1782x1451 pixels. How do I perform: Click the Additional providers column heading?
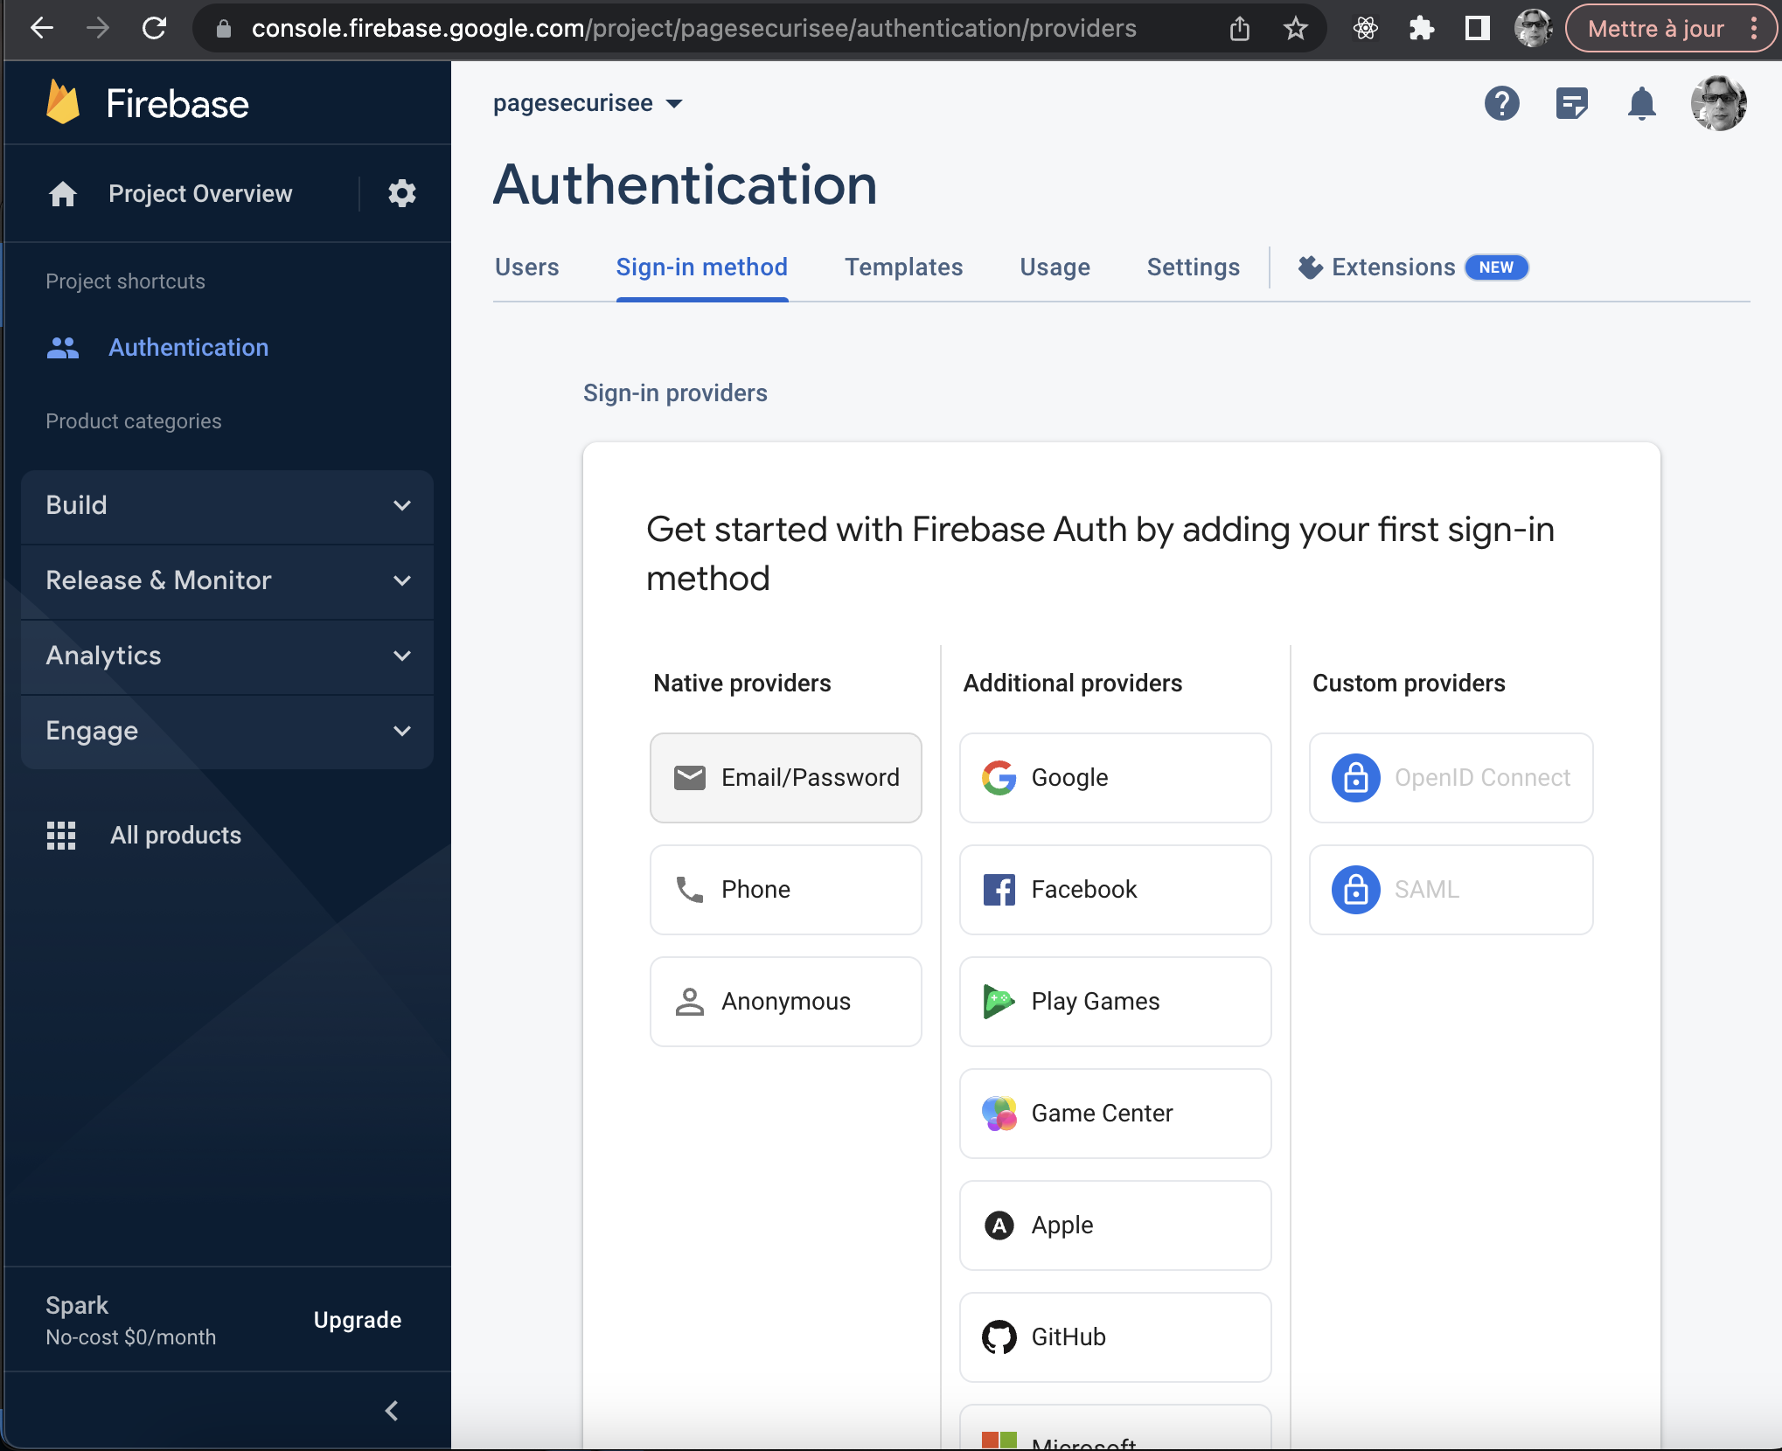tap(1072, 683)
